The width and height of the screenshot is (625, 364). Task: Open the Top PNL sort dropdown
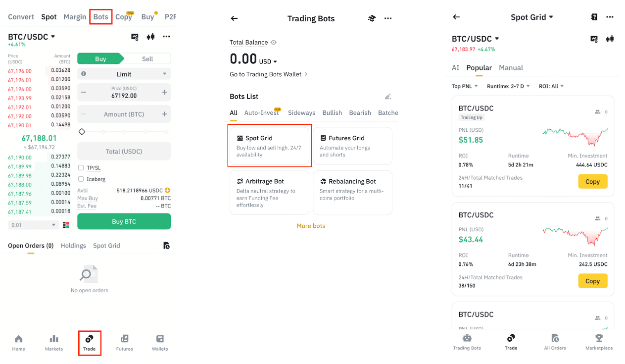465,86
